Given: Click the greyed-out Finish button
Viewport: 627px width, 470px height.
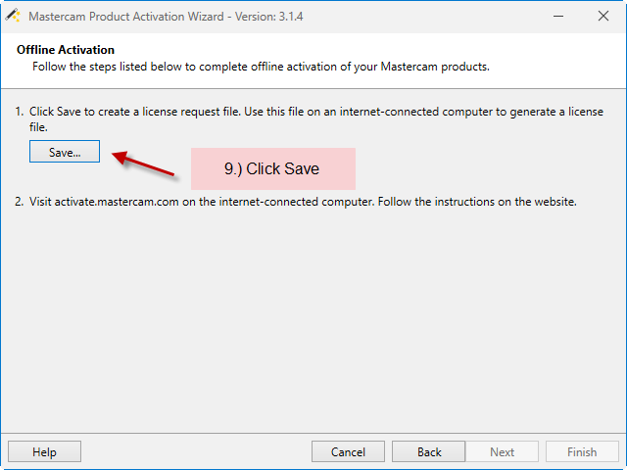Looking at the screenshot, I should pyautogui.click(x=582, y=451).
